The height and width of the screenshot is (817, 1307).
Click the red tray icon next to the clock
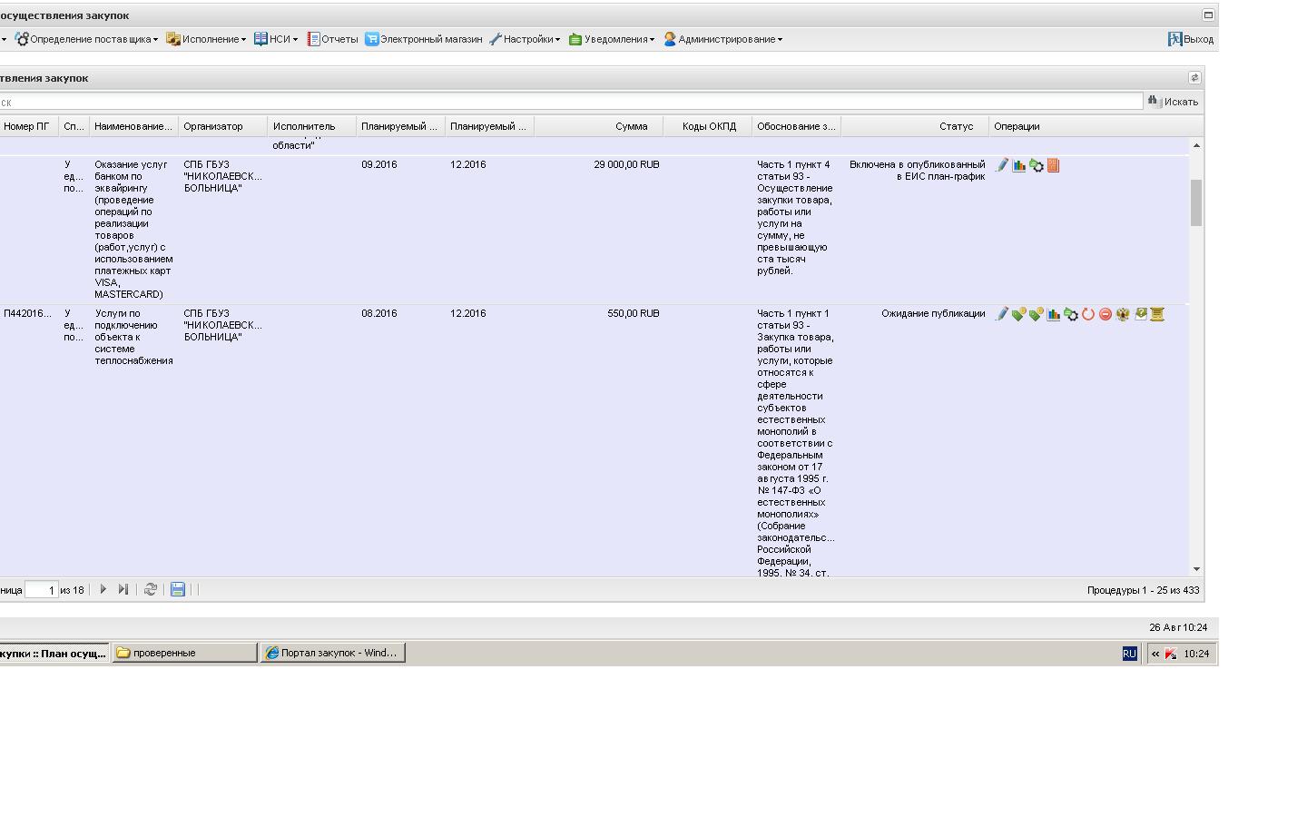pyautogui.click(x=1171, y=654)
